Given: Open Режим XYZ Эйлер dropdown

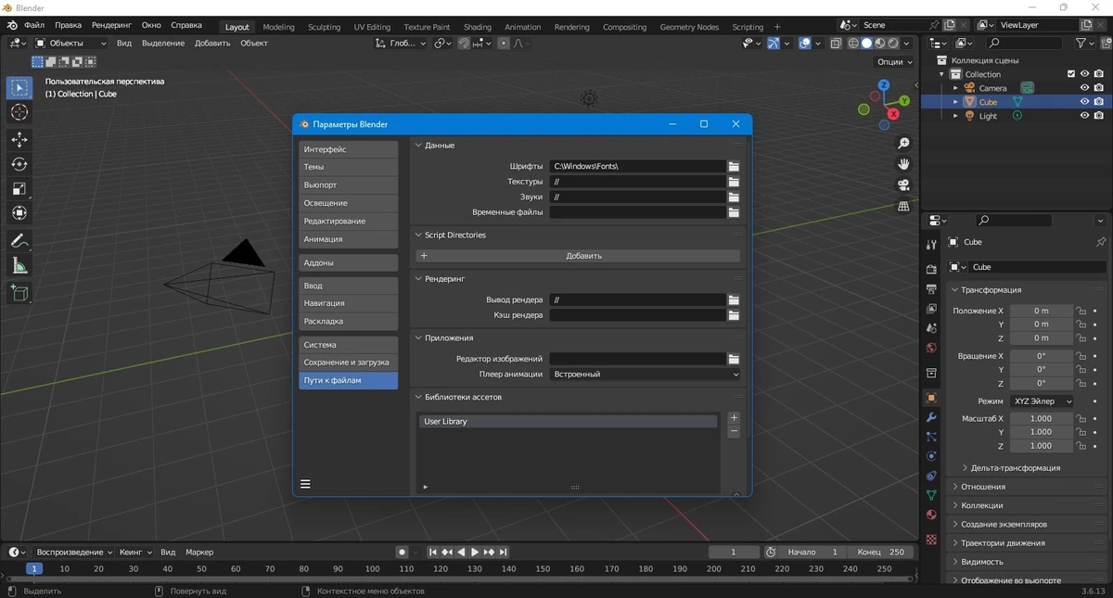Looking at the screenshot, I should [x=1042, y=401].
